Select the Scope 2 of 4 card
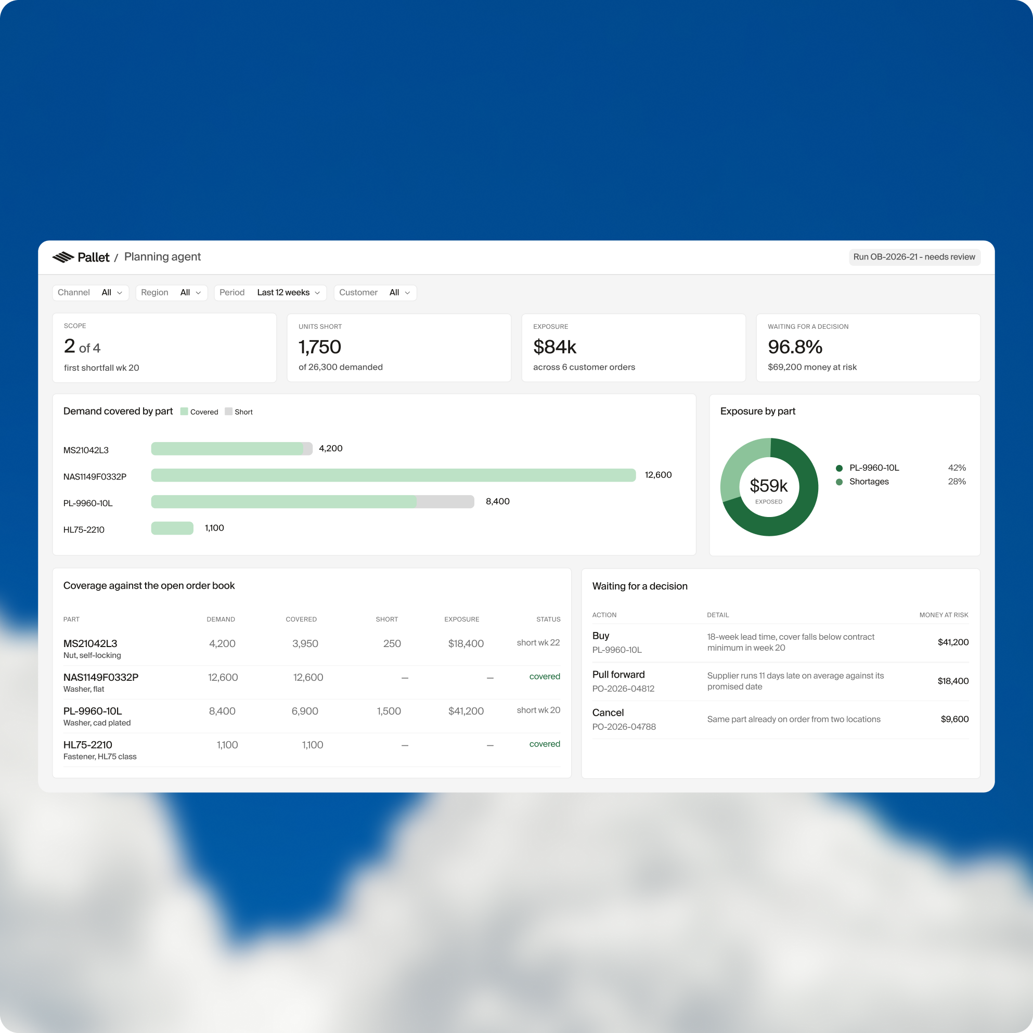The image size is (1033, 1033). pos(164,347)
